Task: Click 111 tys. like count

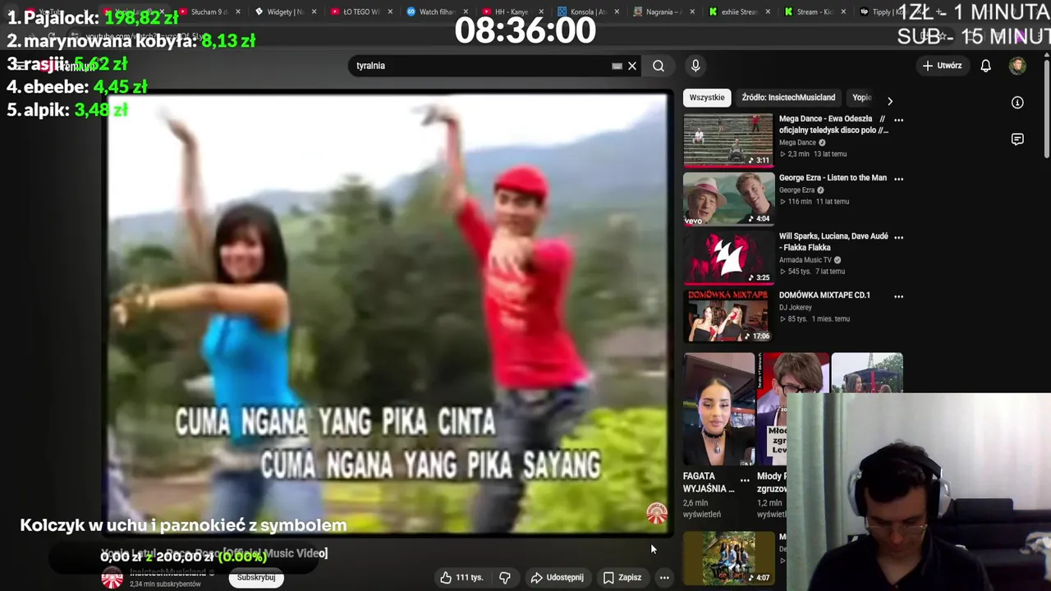Action: click(469, 577)
